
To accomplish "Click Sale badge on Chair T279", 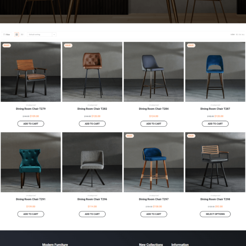I will [x=7, y=46].
